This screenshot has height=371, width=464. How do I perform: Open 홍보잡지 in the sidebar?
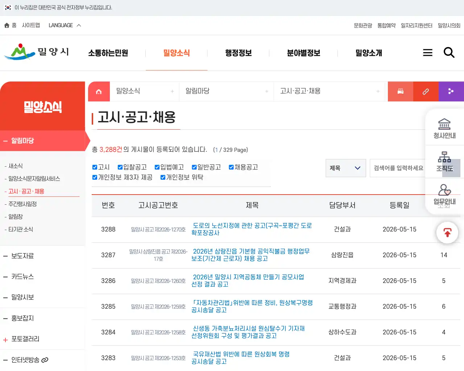(x=22, y=318)
